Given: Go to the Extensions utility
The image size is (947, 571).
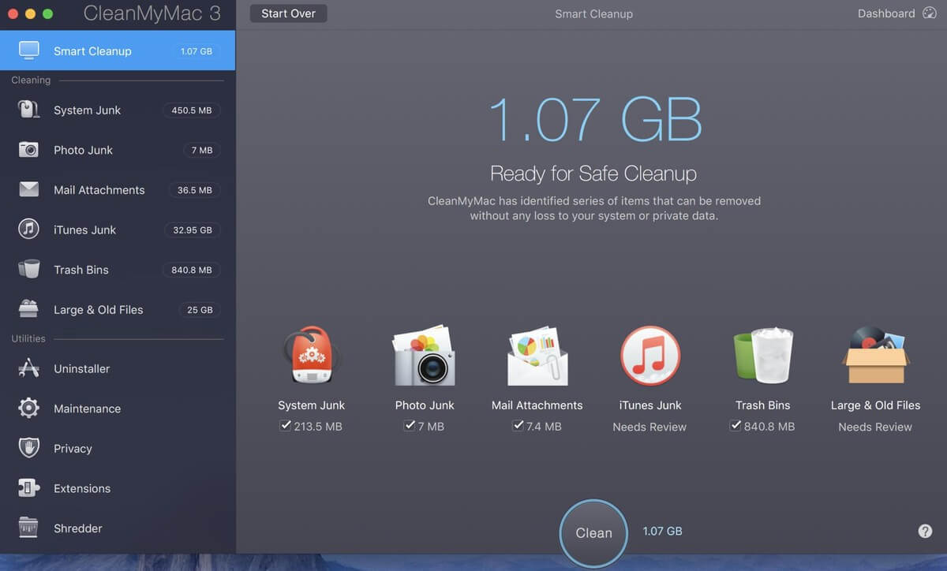Looking at the screenshot, I should 118,488.
